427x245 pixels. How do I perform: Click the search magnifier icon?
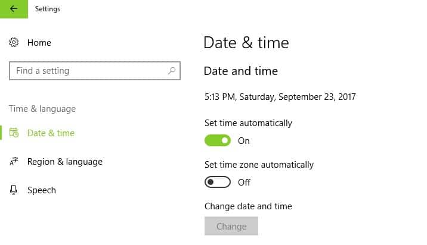[172, 71]
